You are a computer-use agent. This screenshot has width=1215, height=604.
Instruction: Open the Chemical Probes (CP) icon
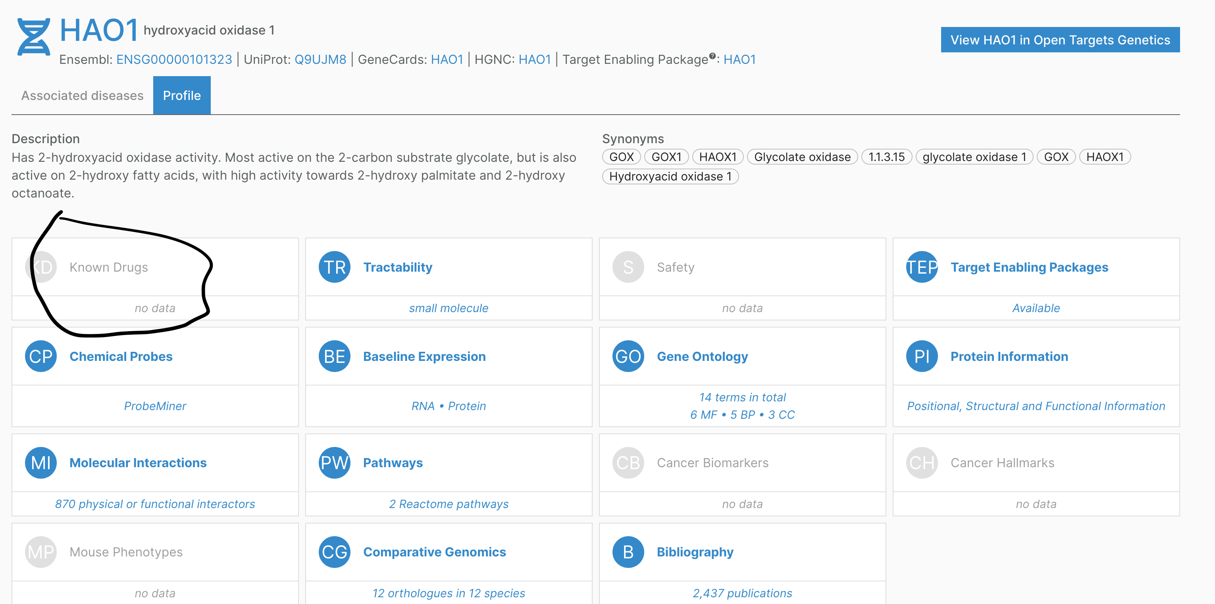tap(40, 356)
